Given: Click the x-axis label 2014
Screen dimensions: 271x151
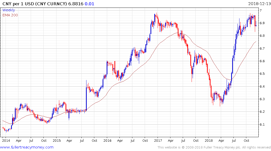Looking at the screenshot, I should click(6, 140).
